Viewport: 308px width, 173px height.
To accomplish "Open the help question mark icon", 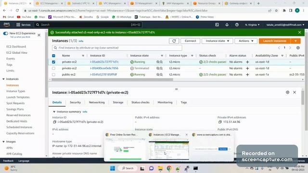I will 237,25.
